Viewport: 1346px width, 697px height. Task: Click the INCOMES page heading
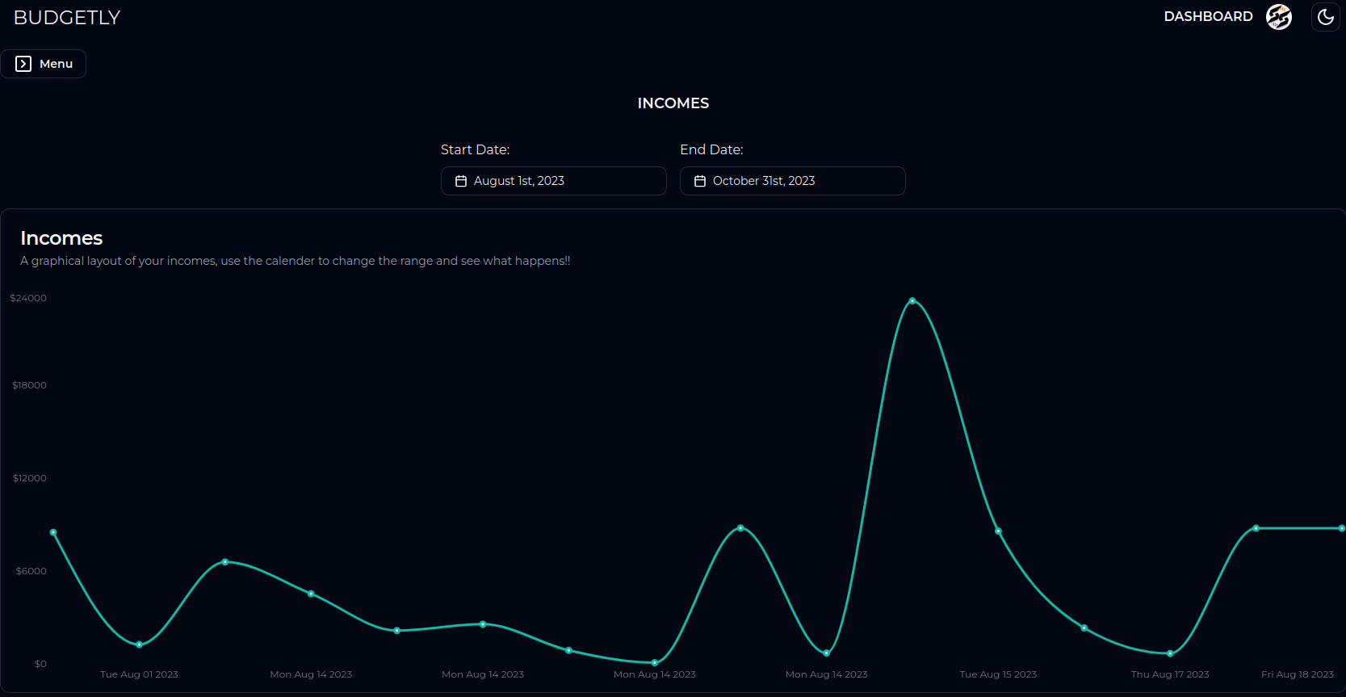click(673, 103)
